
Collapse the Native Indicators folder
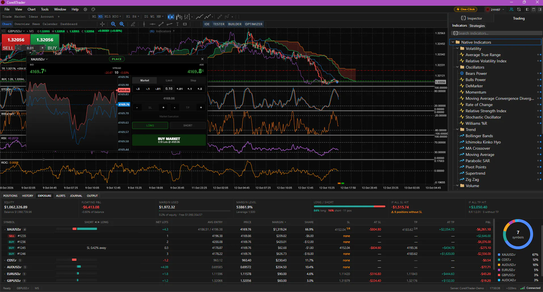453,42
